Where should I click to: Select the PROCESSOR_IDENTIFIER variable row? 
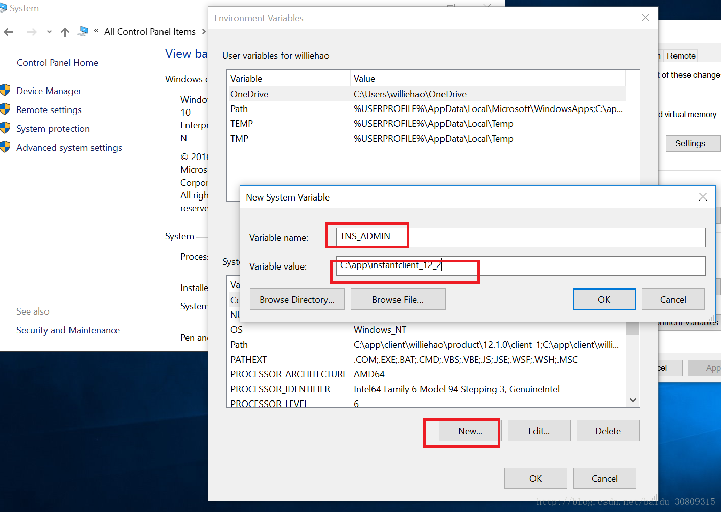coord(427,389)
